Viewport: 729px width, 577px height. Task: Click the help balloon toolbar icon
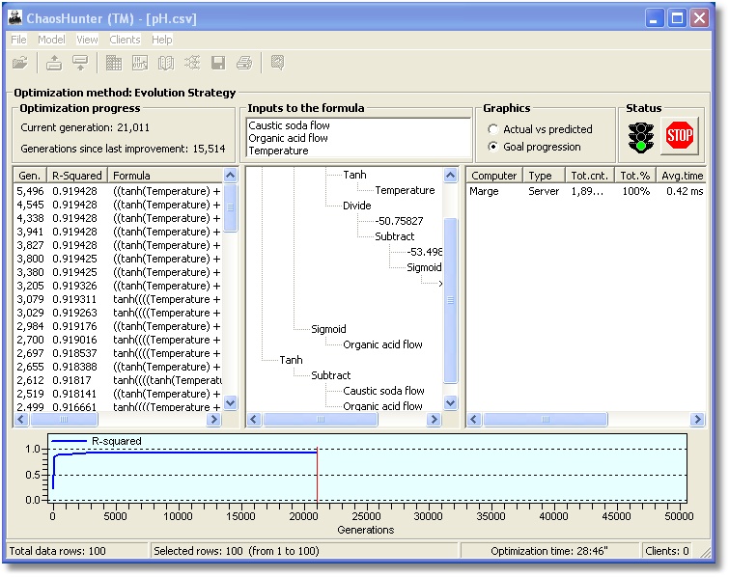[x=277, y=63]
